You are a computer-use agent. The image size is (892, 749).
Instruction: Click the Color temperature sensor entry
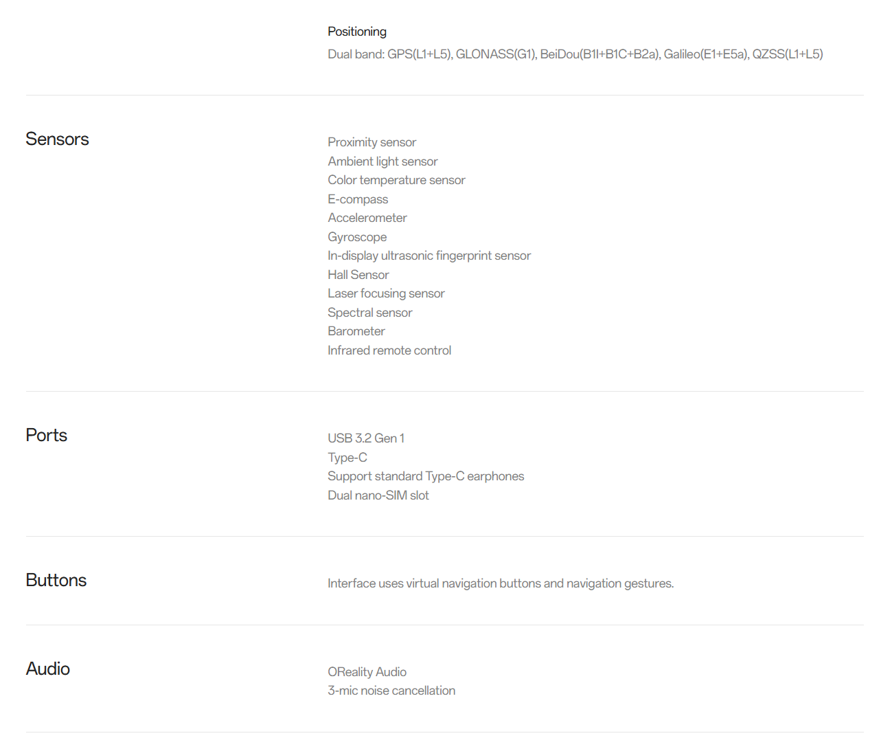[396, 180]
